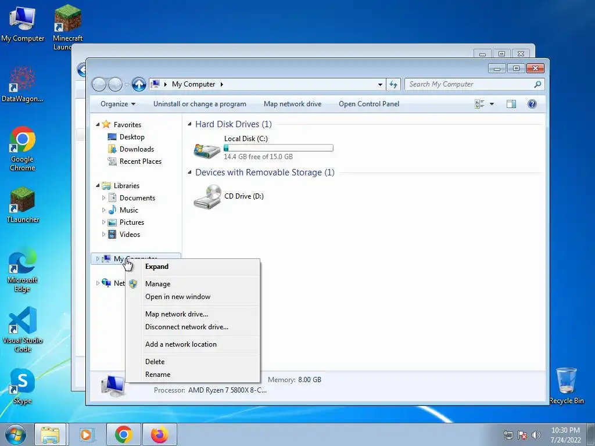Viewport: 595px width, 446px height.
Task: Open Microsoft Edge desktop shortcut
Action: (x=22, y=270)
